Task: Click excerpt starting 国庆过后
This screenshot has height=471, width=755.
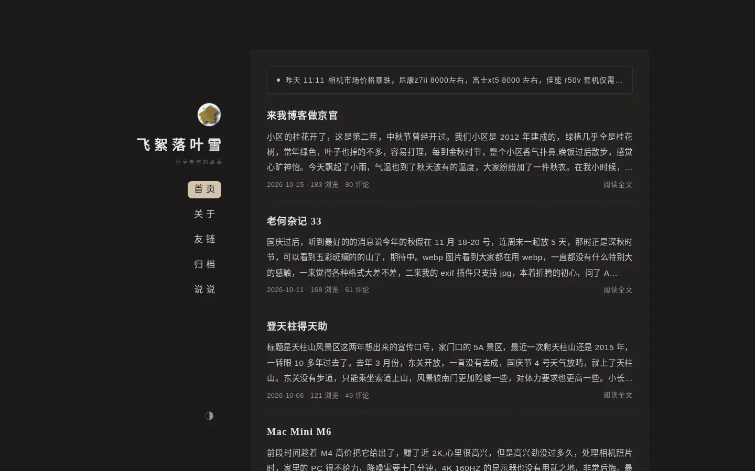Action: pos(450,257)
